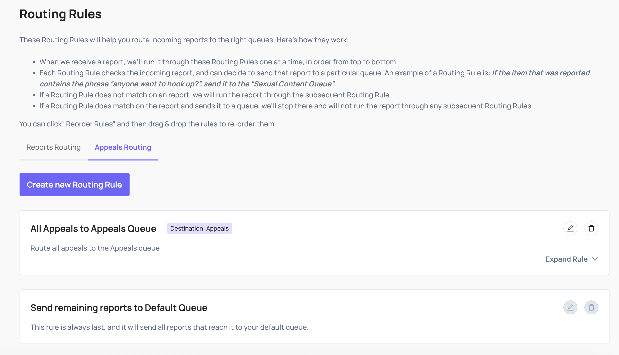The width and height of the screenshot is (619, 355).
Task: Click the Routing Rules page heading
Action: [60, 14]
